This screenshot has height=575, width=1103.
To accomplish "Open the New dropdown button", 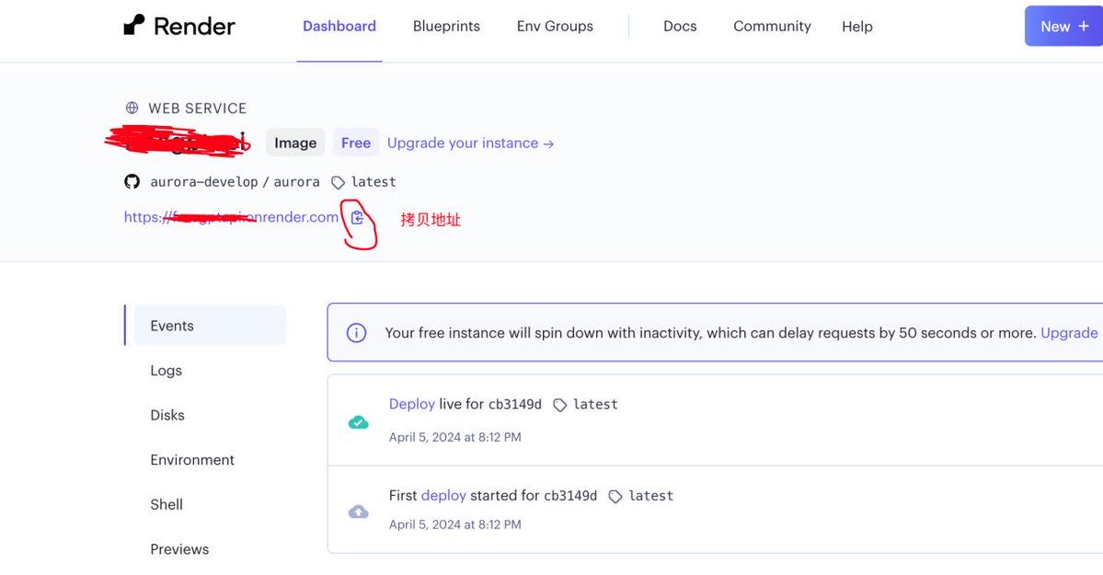I will point(1063,26).
